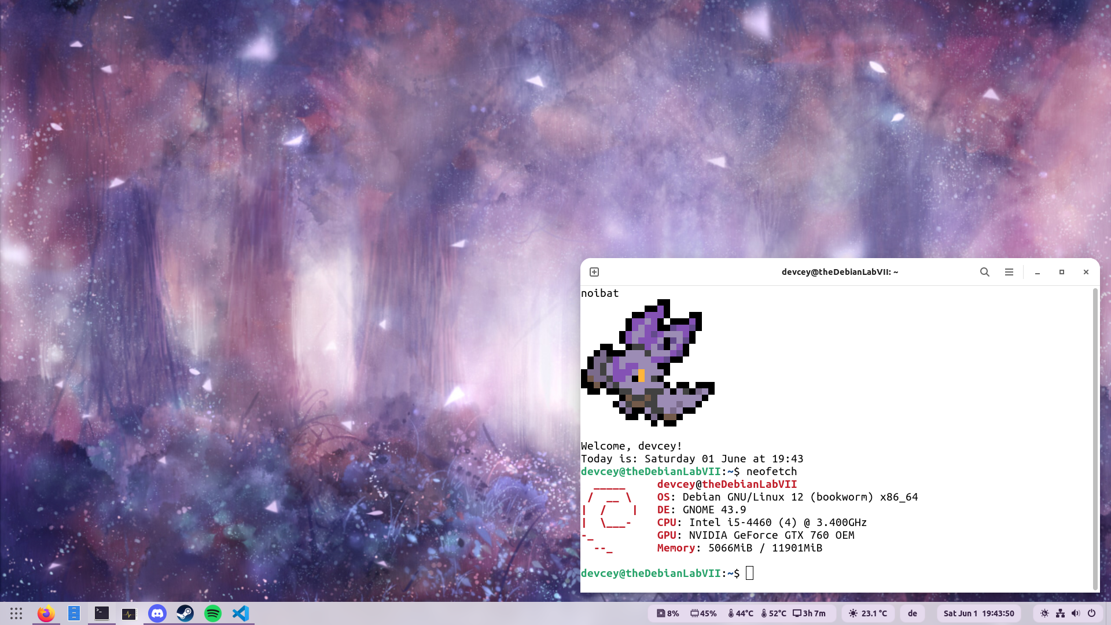
Task: Click the terminal title devcey@theDebianLabVII
Action: pyautogui.click(x=840, y=272)
